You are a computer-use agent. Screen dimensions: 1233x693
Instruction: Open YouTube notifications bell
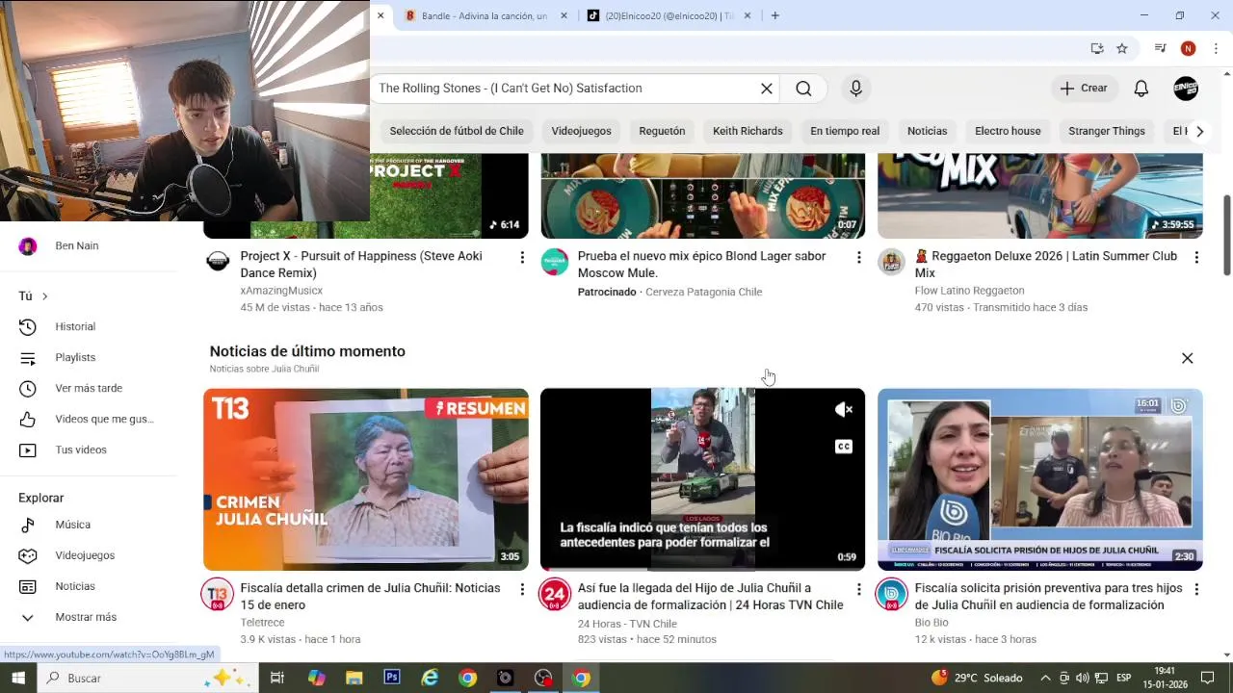[x=1141, y=89]
